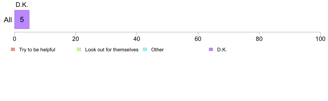Click axis tick label 0
This screenshot has height=101, width=328.
pos(14,39)
